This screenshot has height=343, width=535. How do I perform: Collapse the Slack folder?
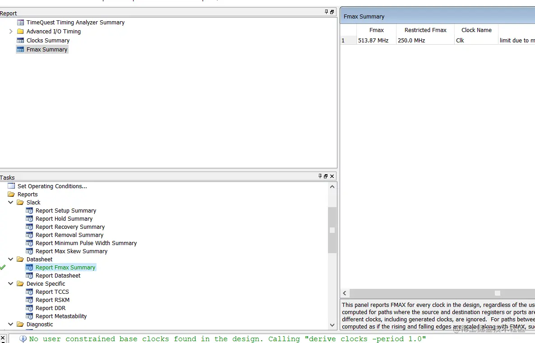11,202
